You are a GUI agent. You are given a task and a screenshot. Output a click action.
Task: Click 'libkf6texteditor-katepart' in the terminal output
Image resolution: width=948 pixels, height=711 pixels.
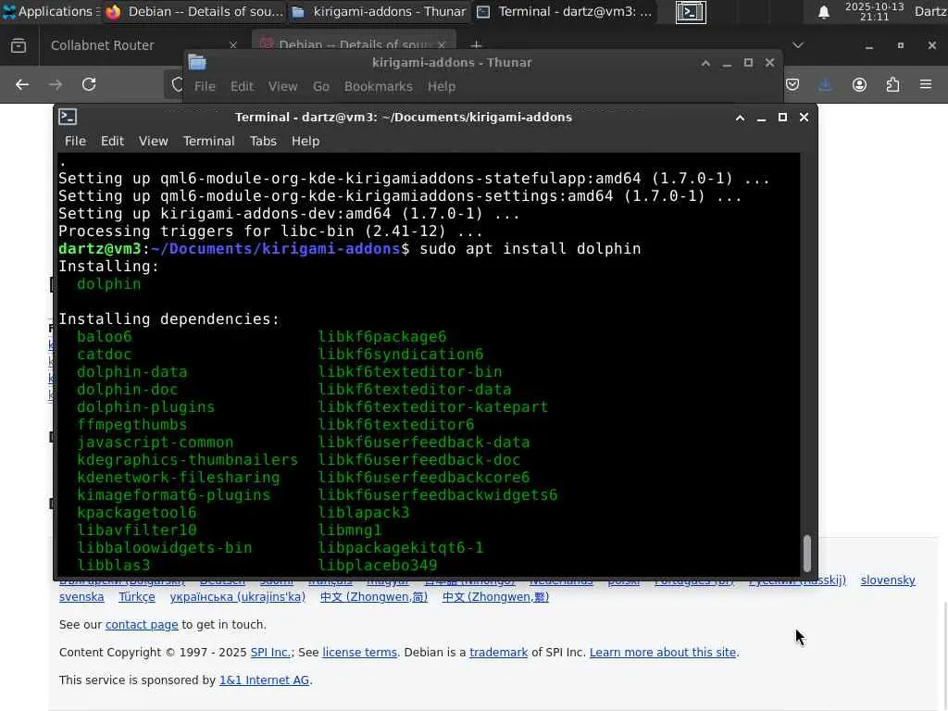[433, 407]
